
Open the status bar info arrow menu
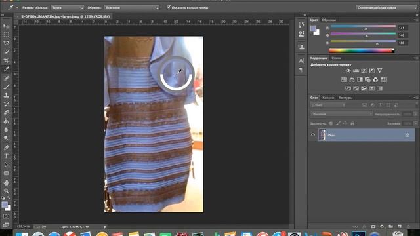click(x=105, y=227)
